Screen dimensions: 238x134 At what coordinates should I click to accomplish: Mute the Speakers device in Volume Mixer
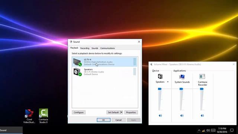point(160,116)
